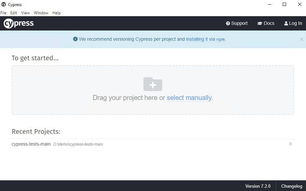306x191 pixels.
Task: Click the Docs graduation cap icon
Action: pyautogui.click(x=260, y=24)
